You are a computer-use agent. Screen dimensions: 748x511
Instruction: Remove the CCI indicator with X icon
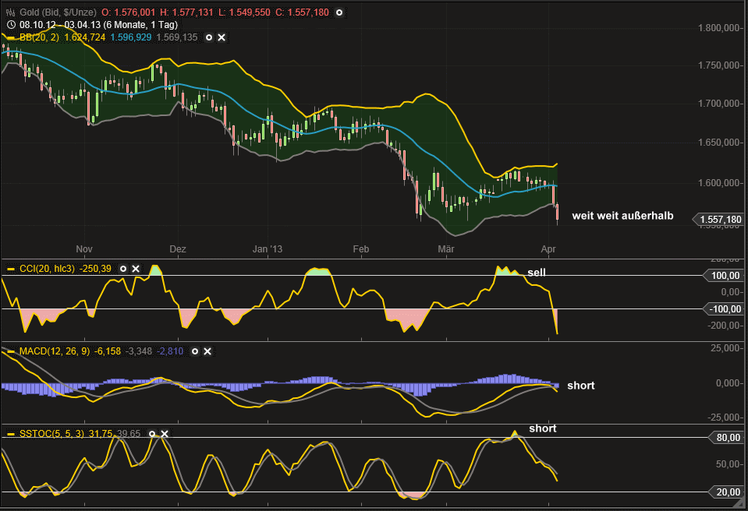coord(136,269)
